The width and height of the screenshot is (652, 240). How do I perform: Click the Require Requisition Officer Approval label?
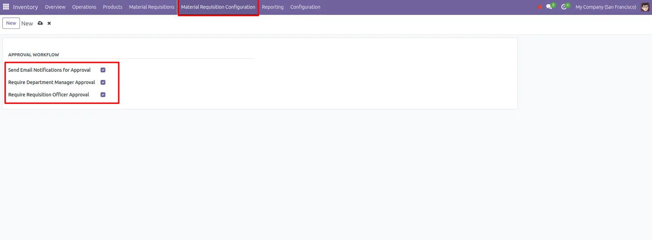[x=48, y=94]
